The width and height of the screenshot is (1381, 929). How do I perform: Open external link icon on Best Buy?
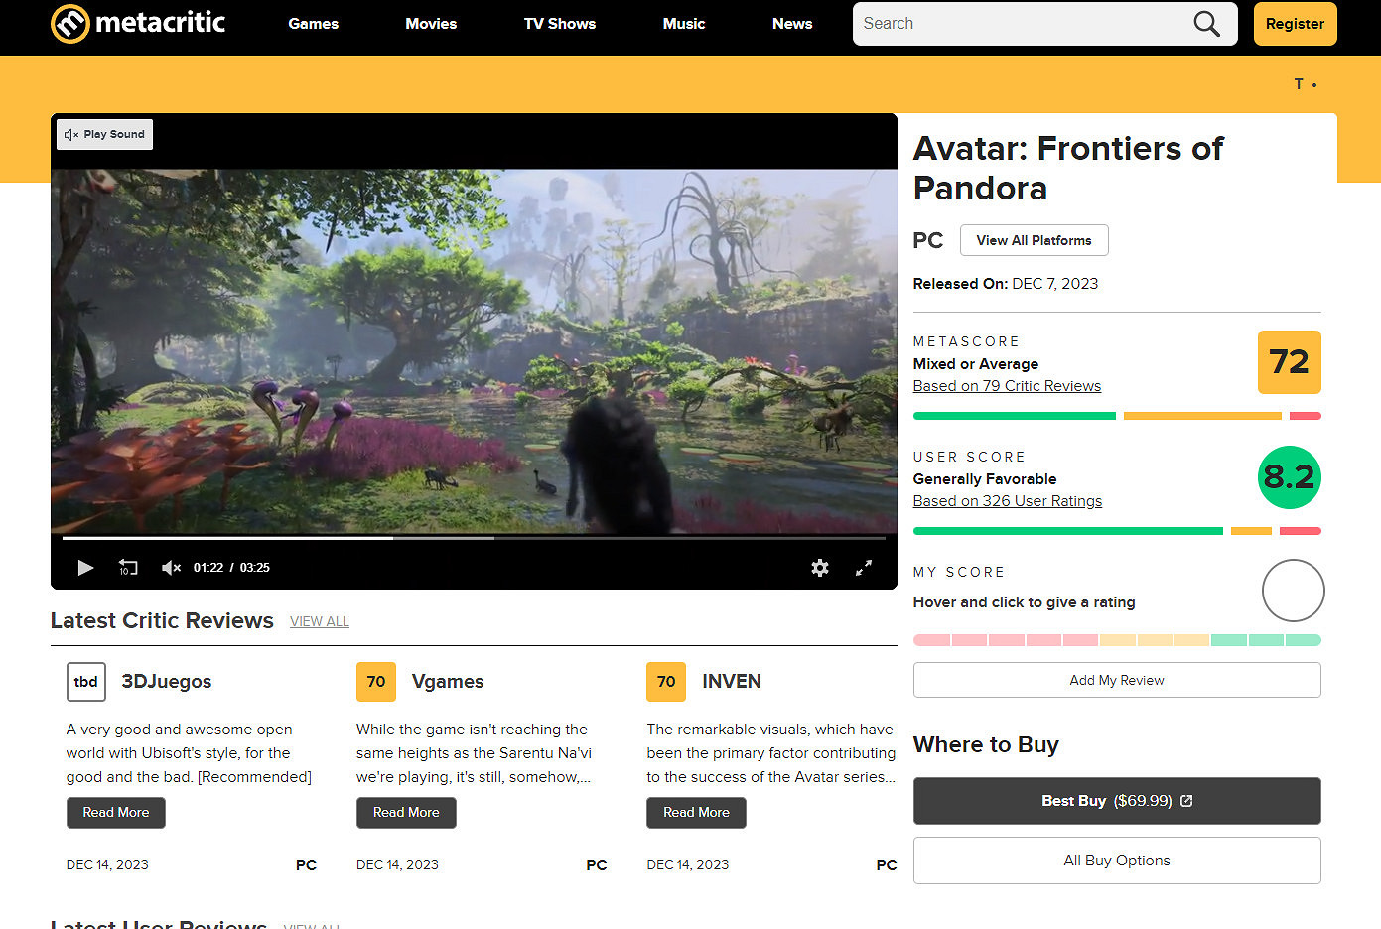click(x=1186, y=801)
